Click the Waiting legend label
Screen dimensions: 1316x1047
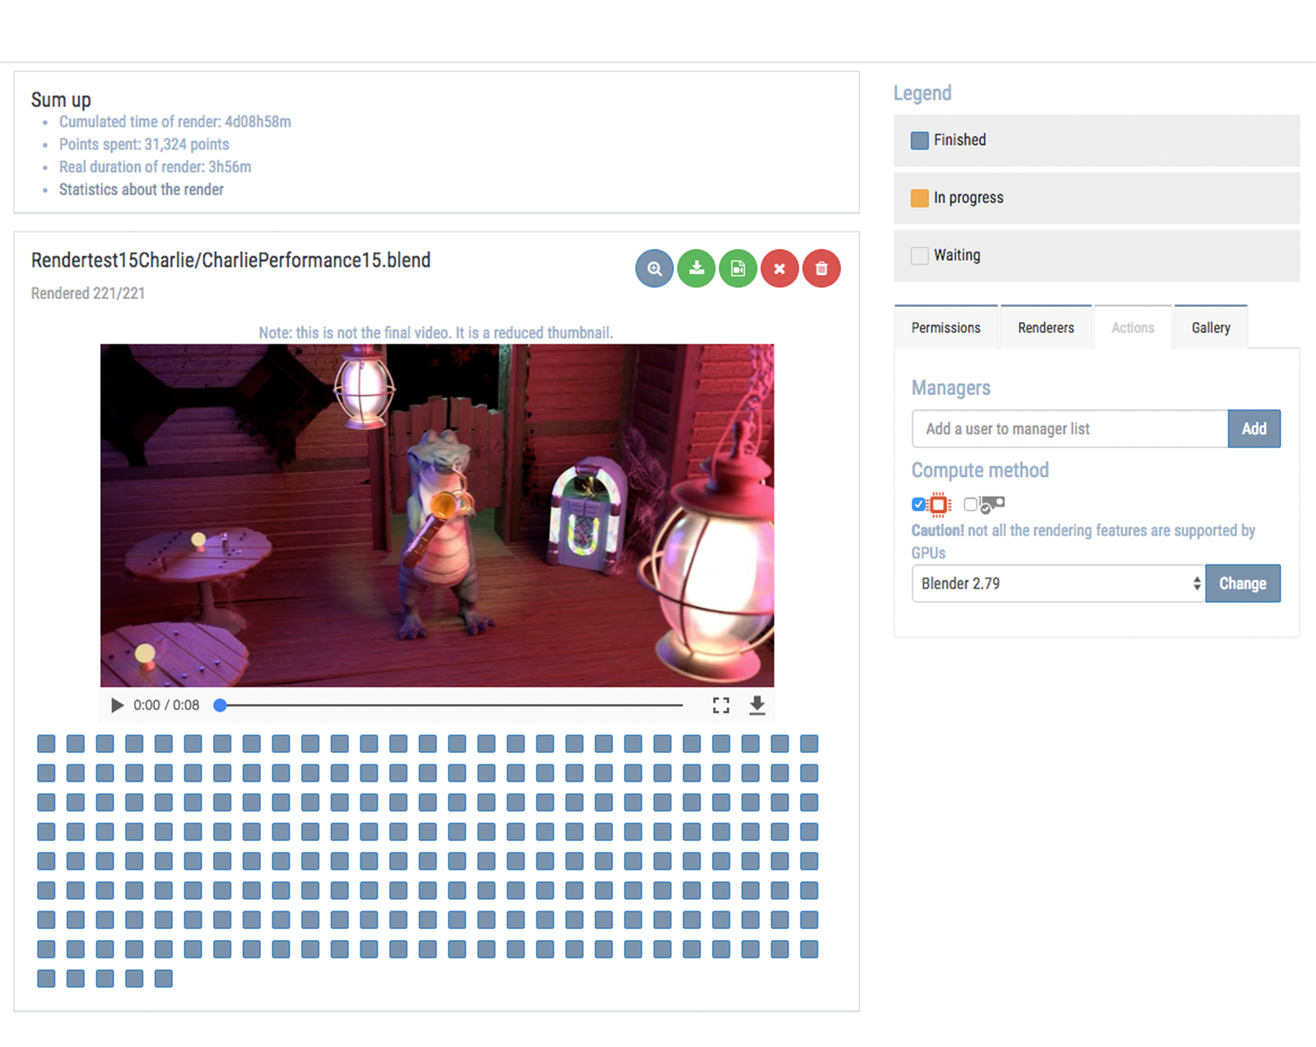[x=957, y=255]
